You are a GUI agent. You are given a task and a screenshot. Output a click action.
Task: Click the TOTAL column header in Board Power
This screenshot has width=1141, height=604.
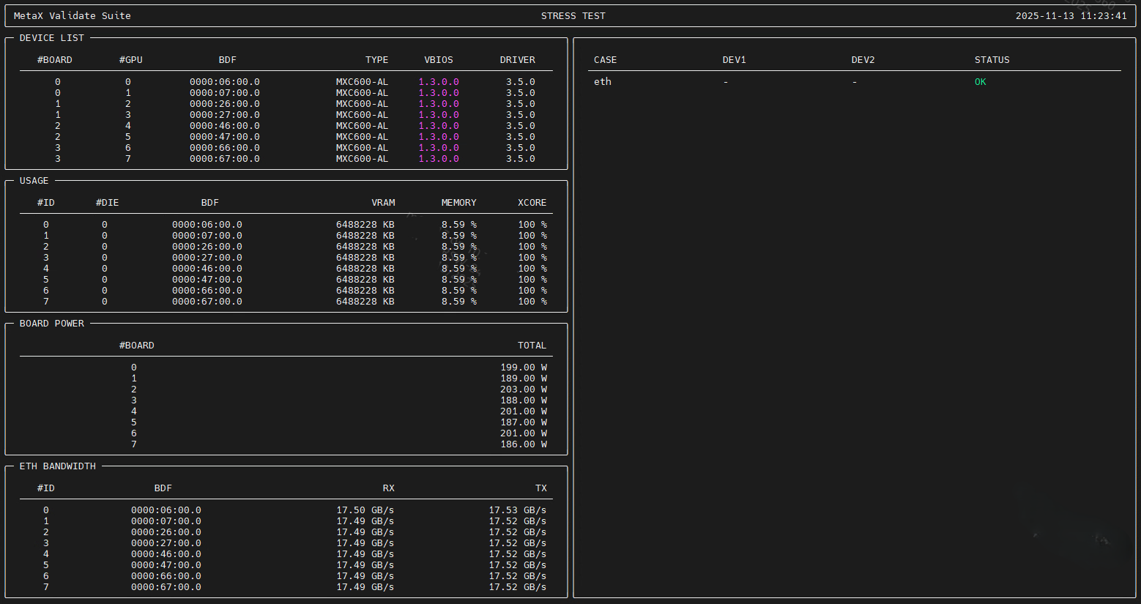tap(532, 346)
